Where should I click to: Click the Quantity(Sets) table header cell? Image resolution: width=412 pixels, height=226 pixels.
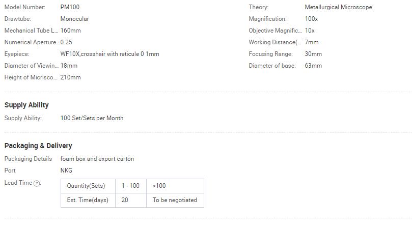pyautogui.click(x=88, y=186)
